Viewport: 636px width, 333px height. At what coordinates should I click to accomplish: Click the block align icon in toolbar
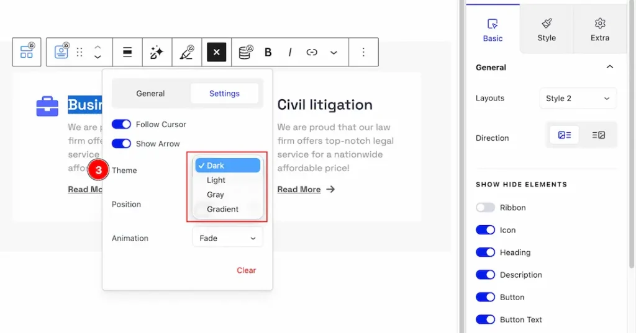pos(127,52)
